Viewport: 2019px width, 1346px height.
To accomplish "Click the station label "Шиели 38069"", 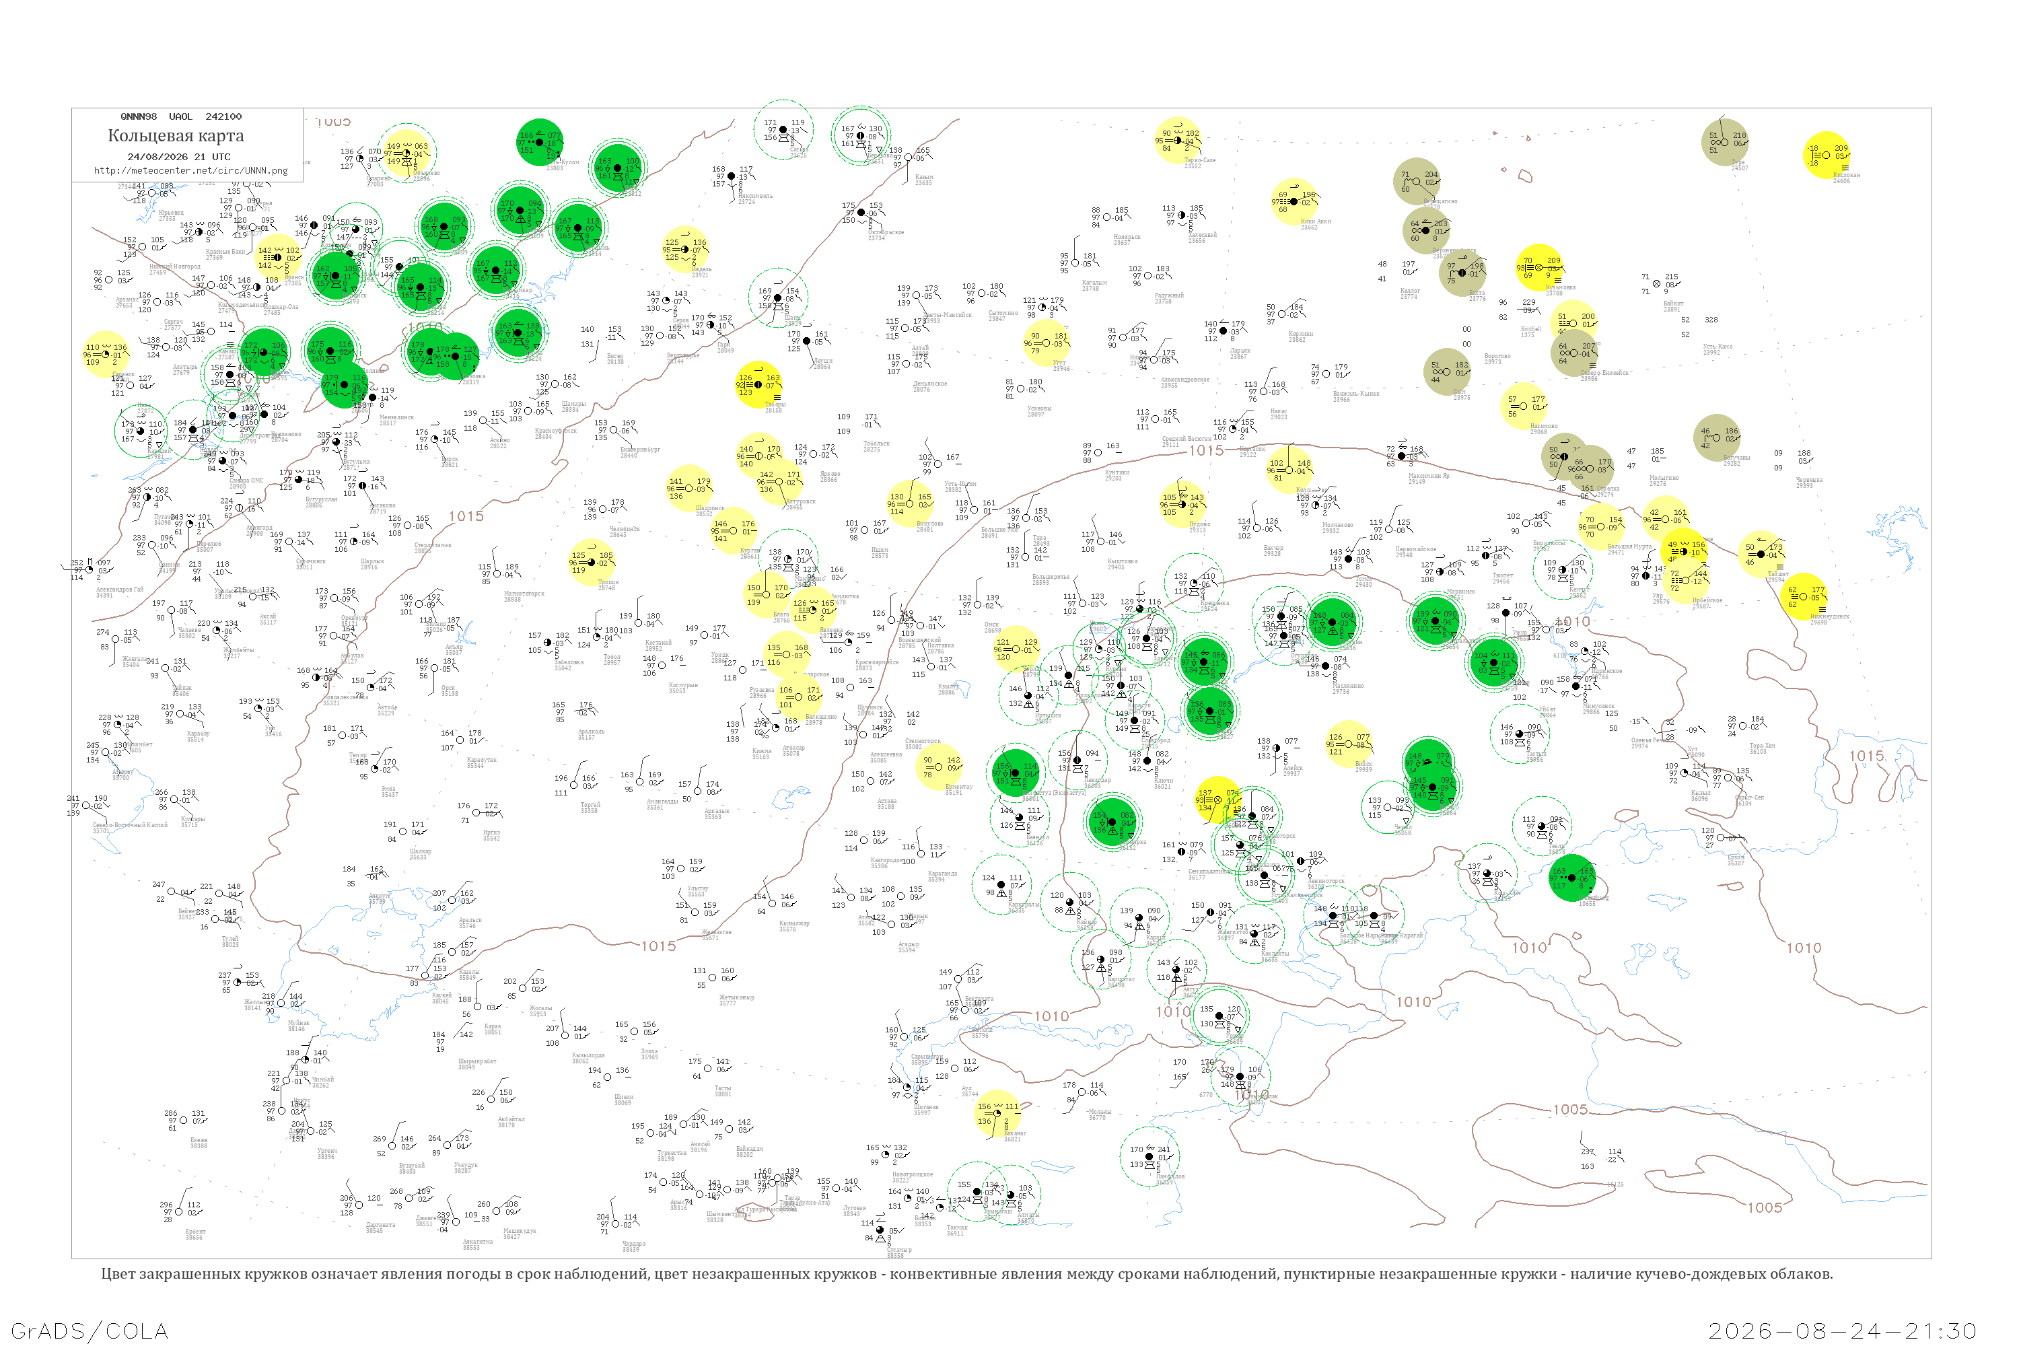I will 623,1100.
